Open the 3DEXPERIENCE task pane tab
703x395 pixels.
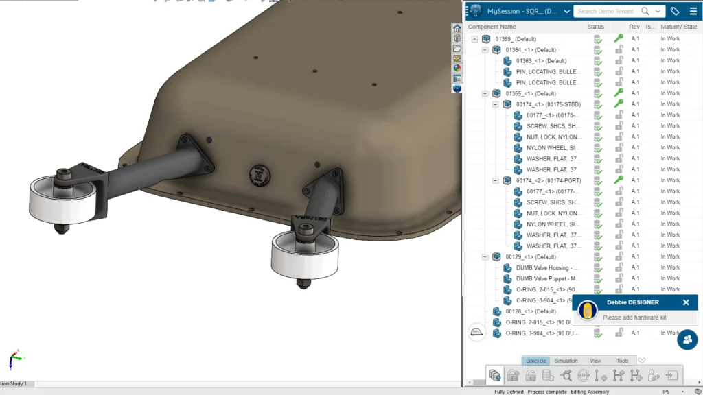pyautogui.click(x=457, y=88)
